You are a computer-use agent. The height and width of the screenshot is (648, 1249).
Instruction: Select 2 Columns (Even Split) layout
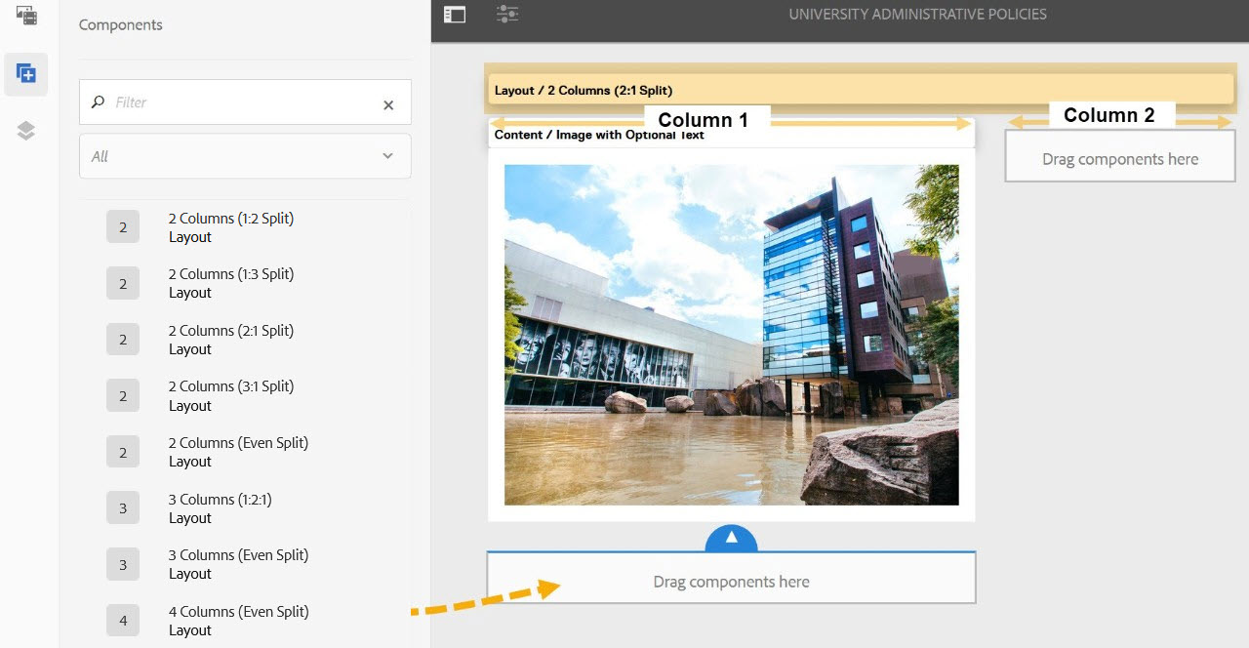tap(238, 452)
